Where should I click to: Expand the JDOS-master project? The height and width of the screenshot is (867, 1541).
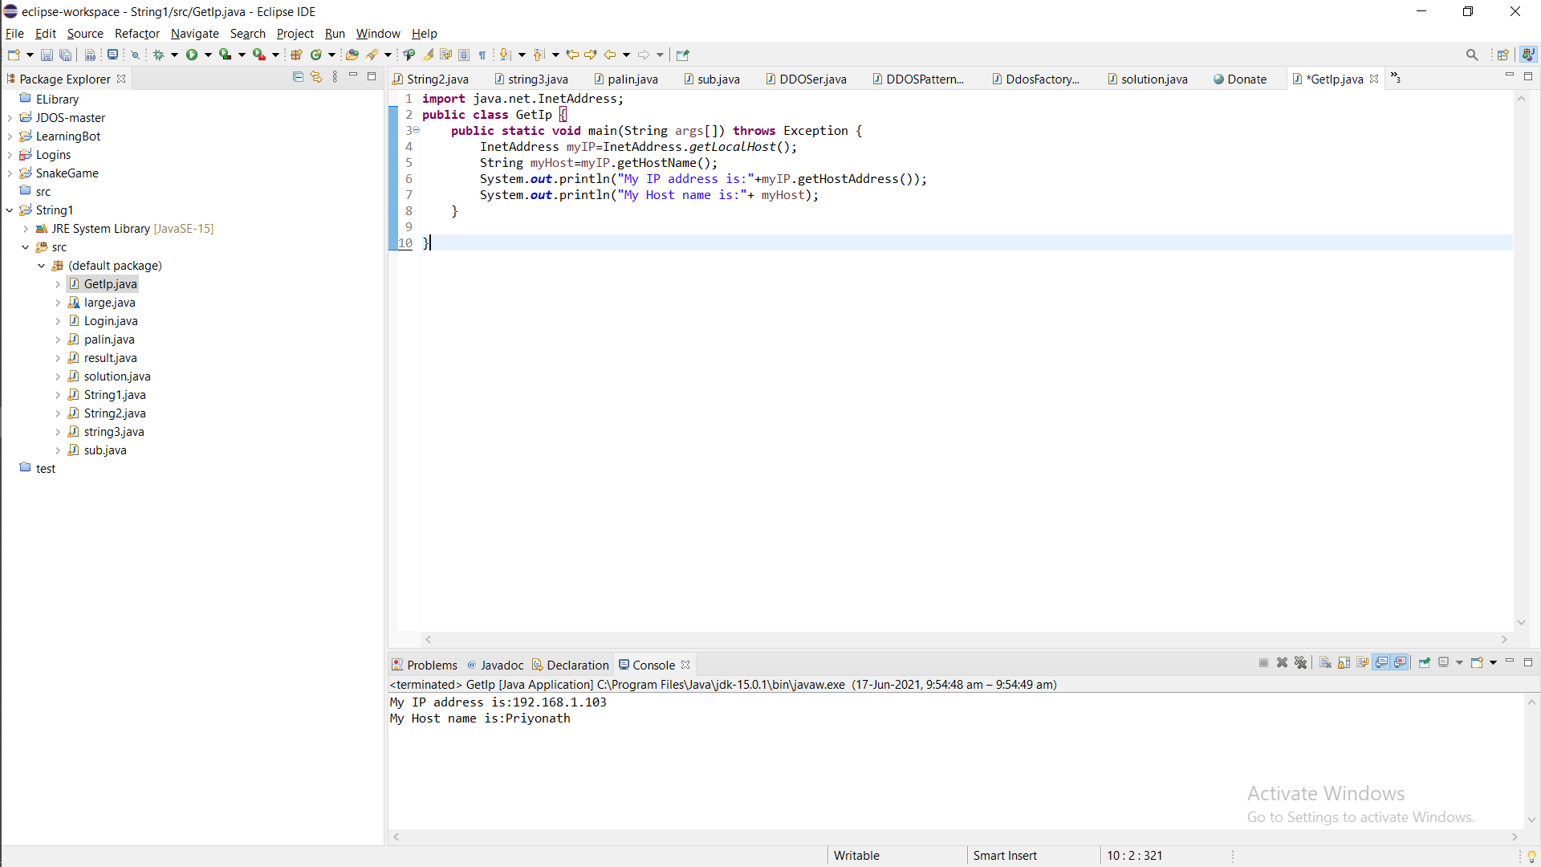(x=10, y=118)
